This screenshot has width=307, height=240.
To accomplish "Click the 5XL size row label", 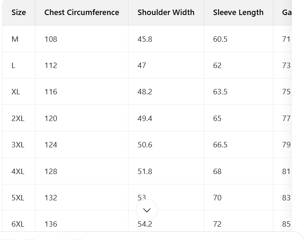I will coord(18,198).
